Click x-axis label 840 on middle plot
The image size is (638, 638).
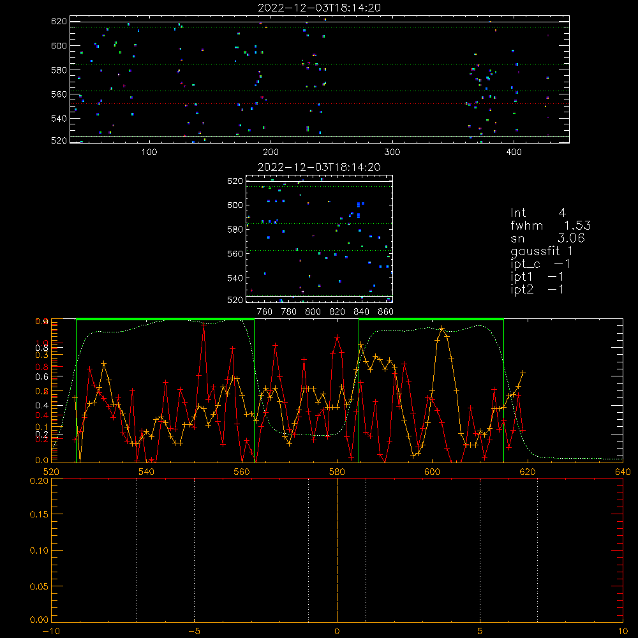(x=362, y=312)
